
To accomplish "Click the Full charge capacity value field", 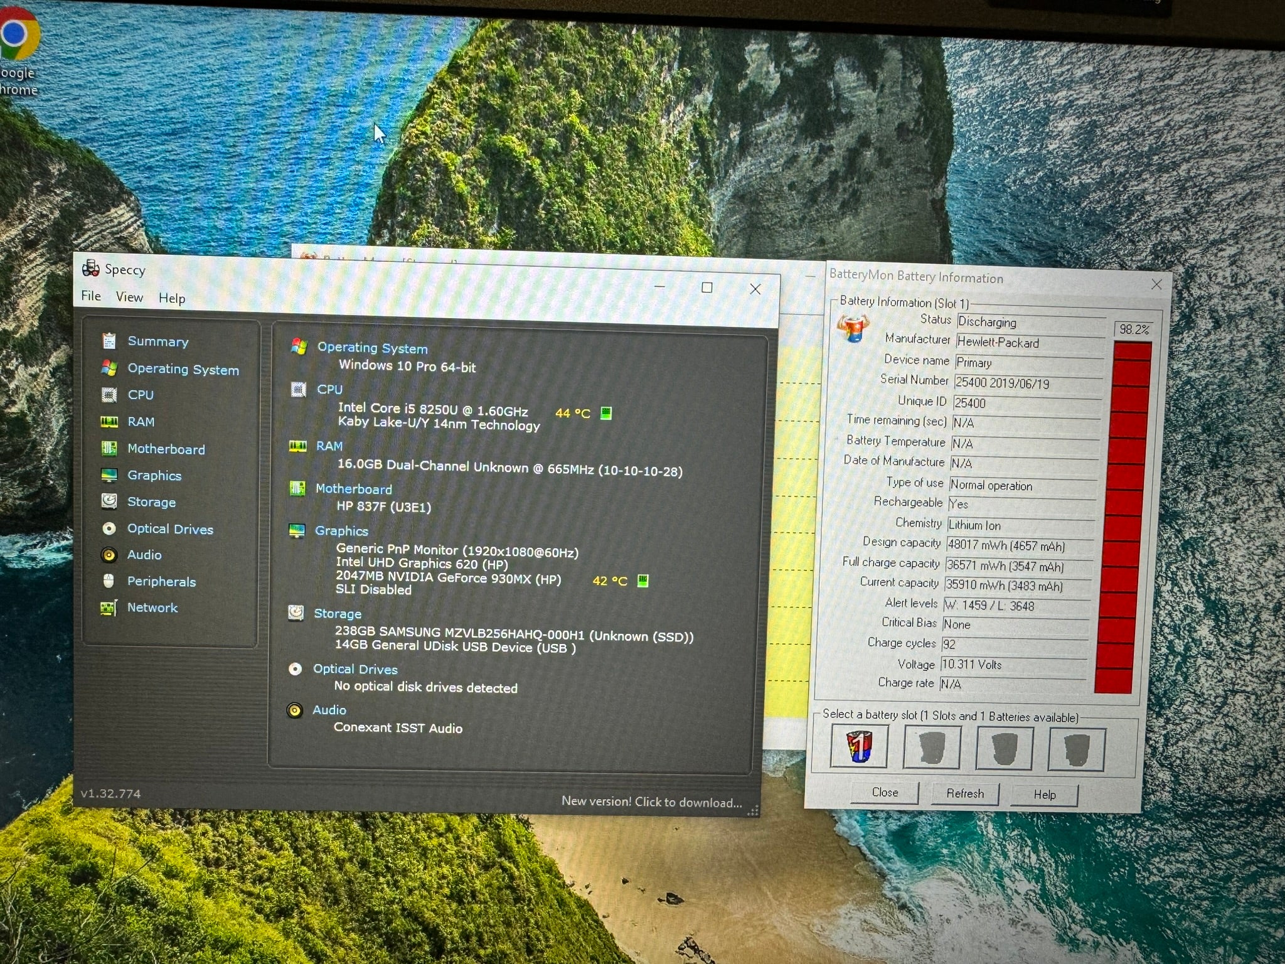I will (x=1018, y=566).
